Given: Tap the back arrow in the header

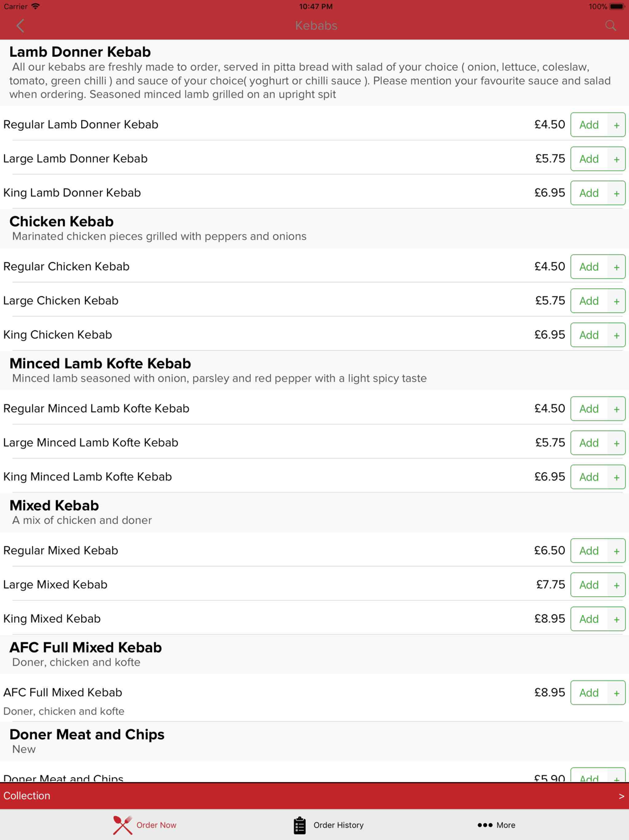Looking at the screenshot, I should [20, 26].
